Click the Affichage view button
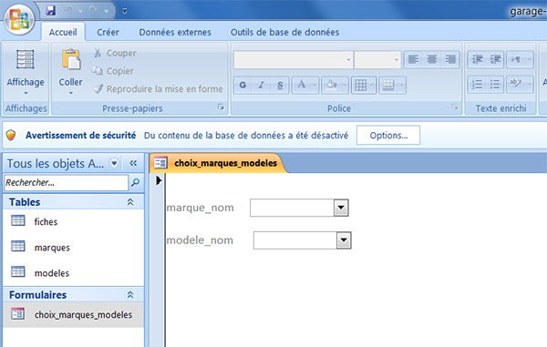The image size is (547, 347). (26, 67)
